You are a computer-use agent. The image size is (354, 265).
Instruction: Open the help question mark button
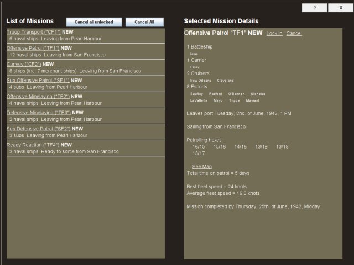[314, 8]
